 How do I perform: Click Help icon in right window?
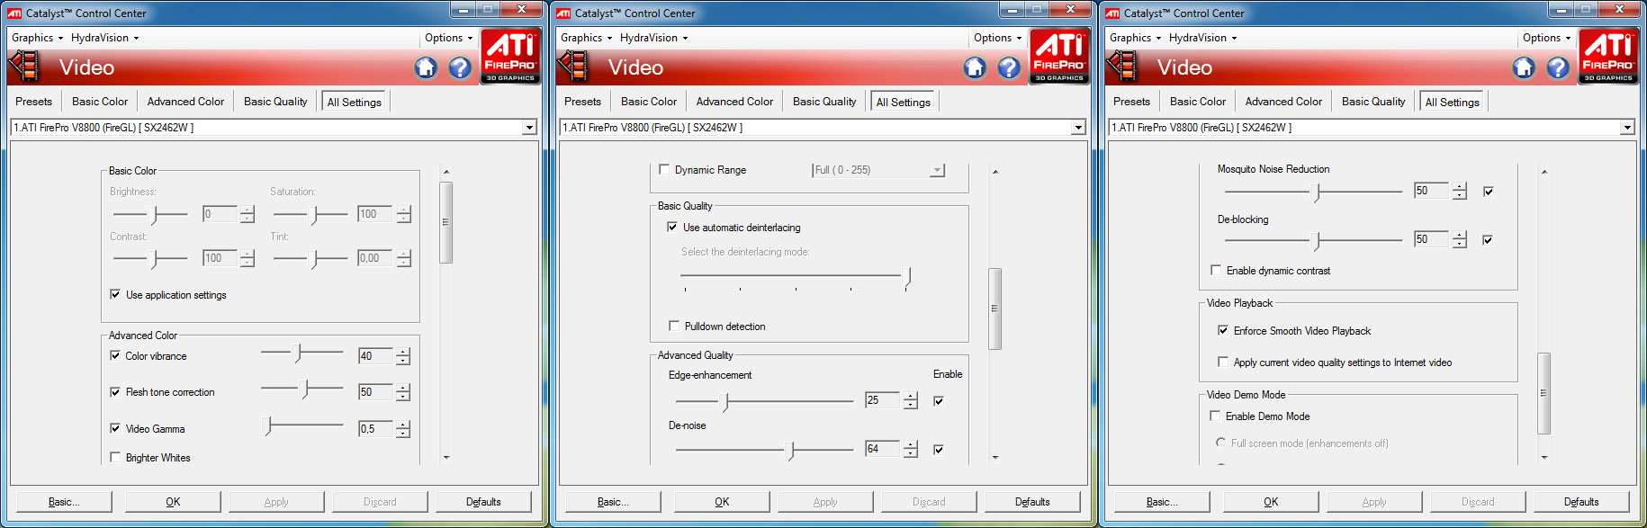coord(1558,67)
